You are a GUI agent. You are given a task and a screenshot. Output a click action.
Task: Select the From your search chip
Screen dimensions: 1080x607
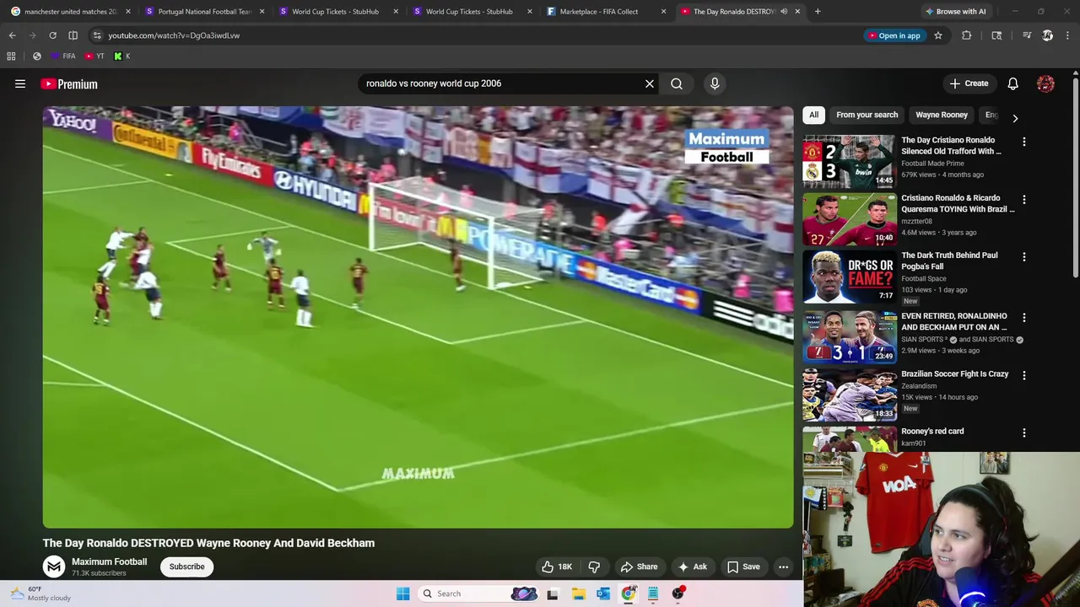click(x=867, y=115)
